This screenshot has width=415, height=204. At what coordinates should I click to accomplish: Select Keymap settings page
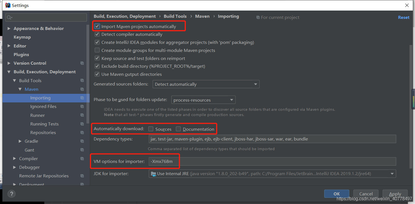point(22,37)
